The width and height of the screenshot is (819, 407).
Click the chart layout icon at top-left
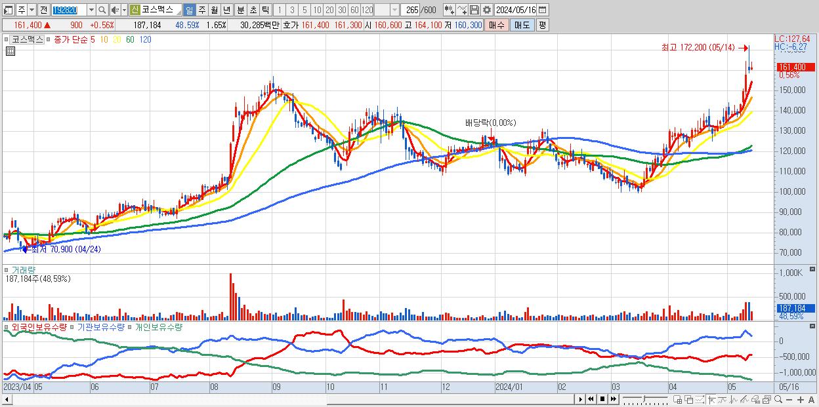click(8, 10)
